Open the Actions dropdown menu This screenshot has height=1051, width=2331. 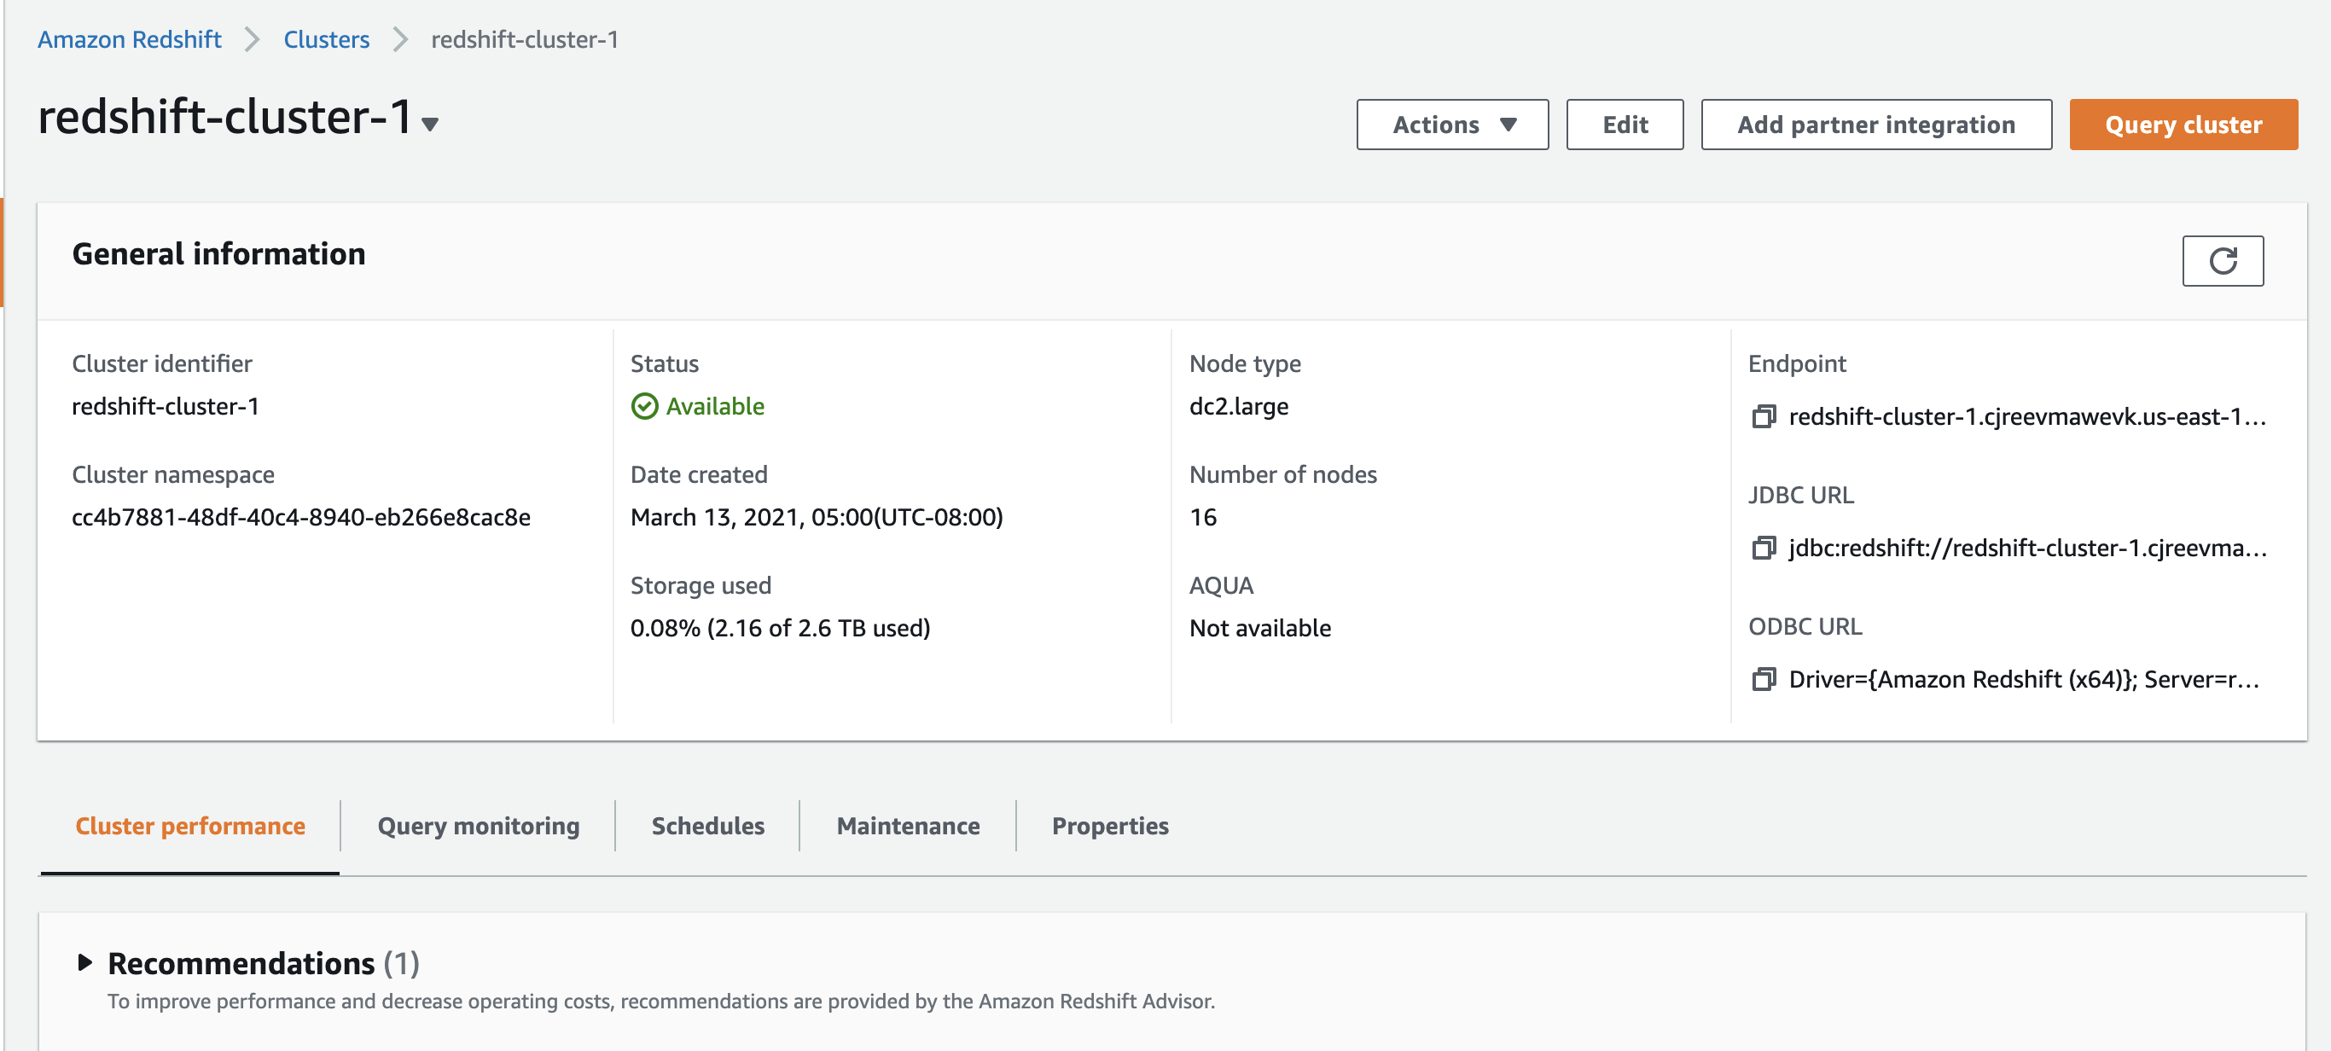click(x=1451, y=125)
